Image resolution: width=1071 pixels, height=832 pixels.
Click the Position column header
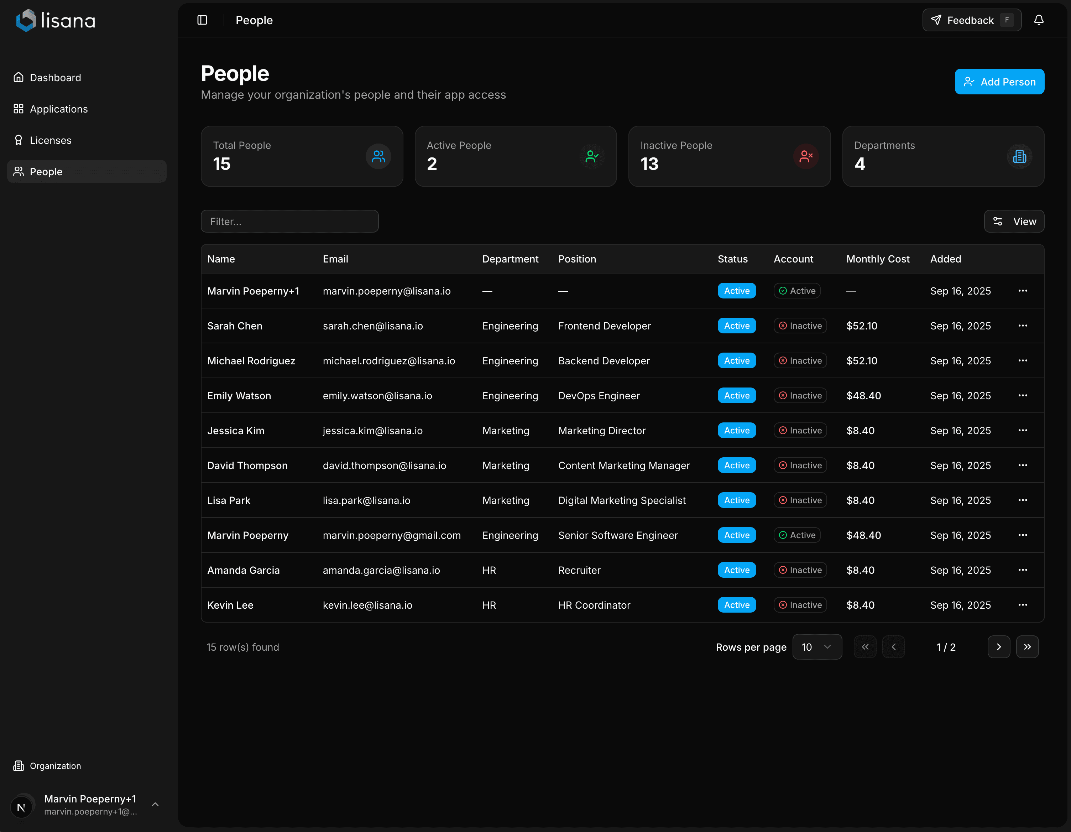click(577, 259)
